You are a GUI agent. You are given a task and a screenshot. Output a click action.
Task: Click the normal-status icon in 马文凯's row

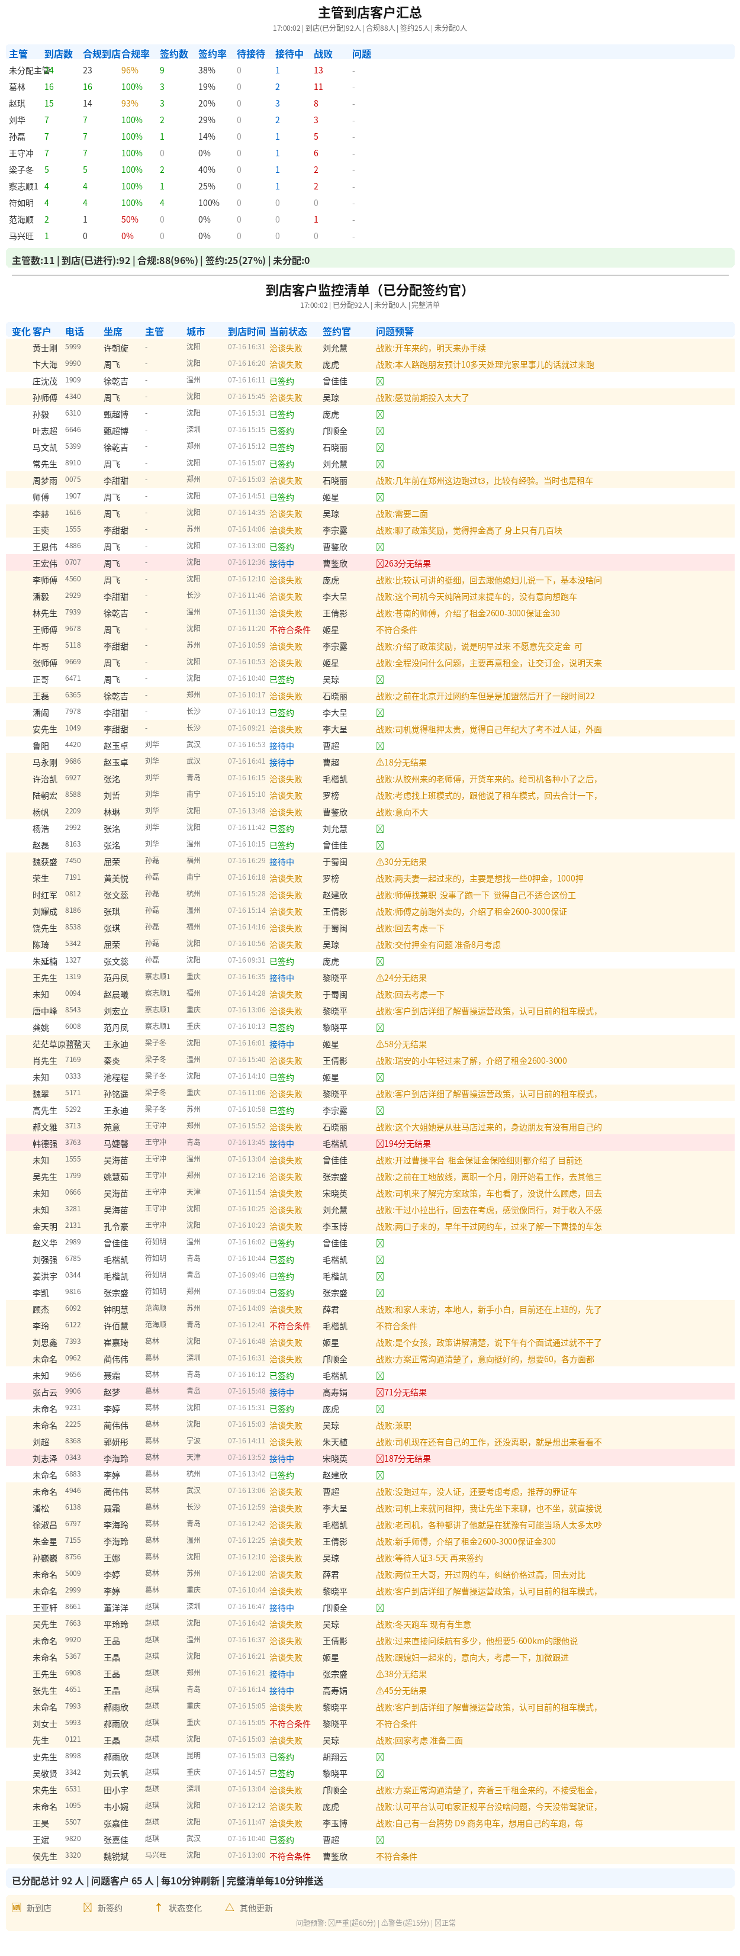(x=380, y=447)
